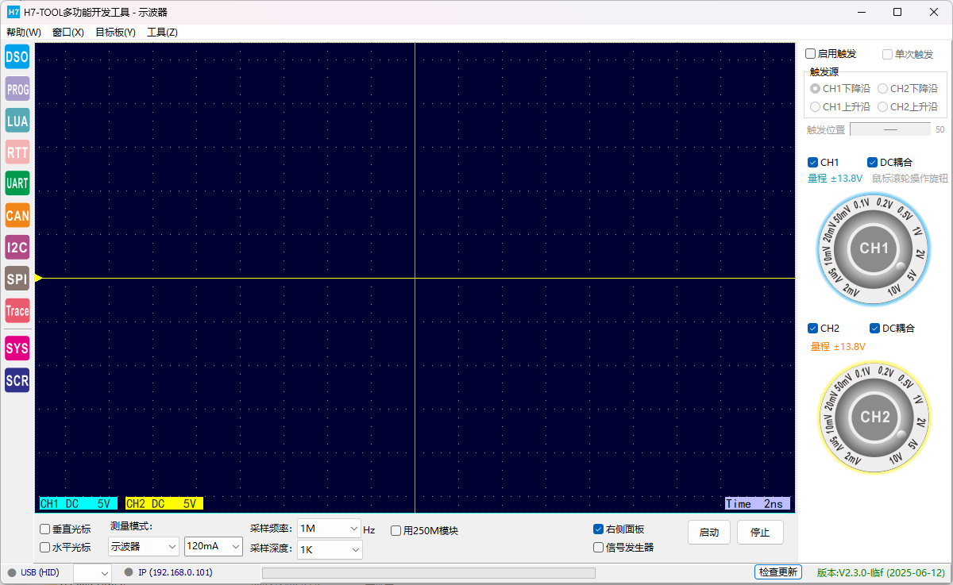
Task: Click the CH2 DC 5V waveform label
Action: coord(164,503)
